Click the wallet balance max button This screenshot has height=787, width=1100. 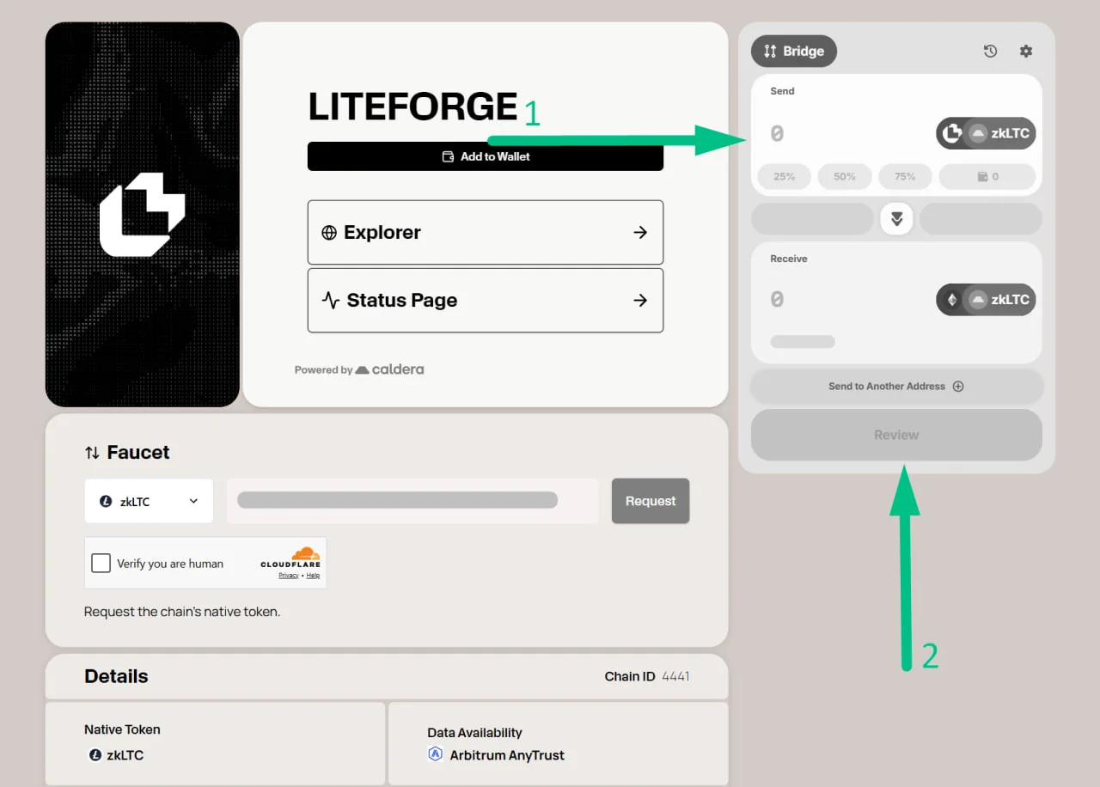pyautogui.click(x=987, y=176)
